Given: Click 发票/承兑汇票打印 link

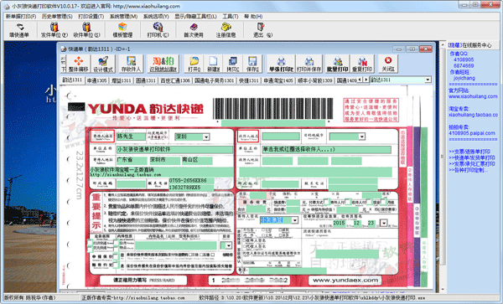Looking at the screenshot, I should [471, 163].
